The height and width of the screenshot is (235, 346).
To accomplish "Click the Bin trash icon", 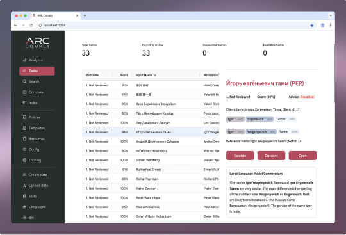I will pyautogui.click(x=24, y=217).
